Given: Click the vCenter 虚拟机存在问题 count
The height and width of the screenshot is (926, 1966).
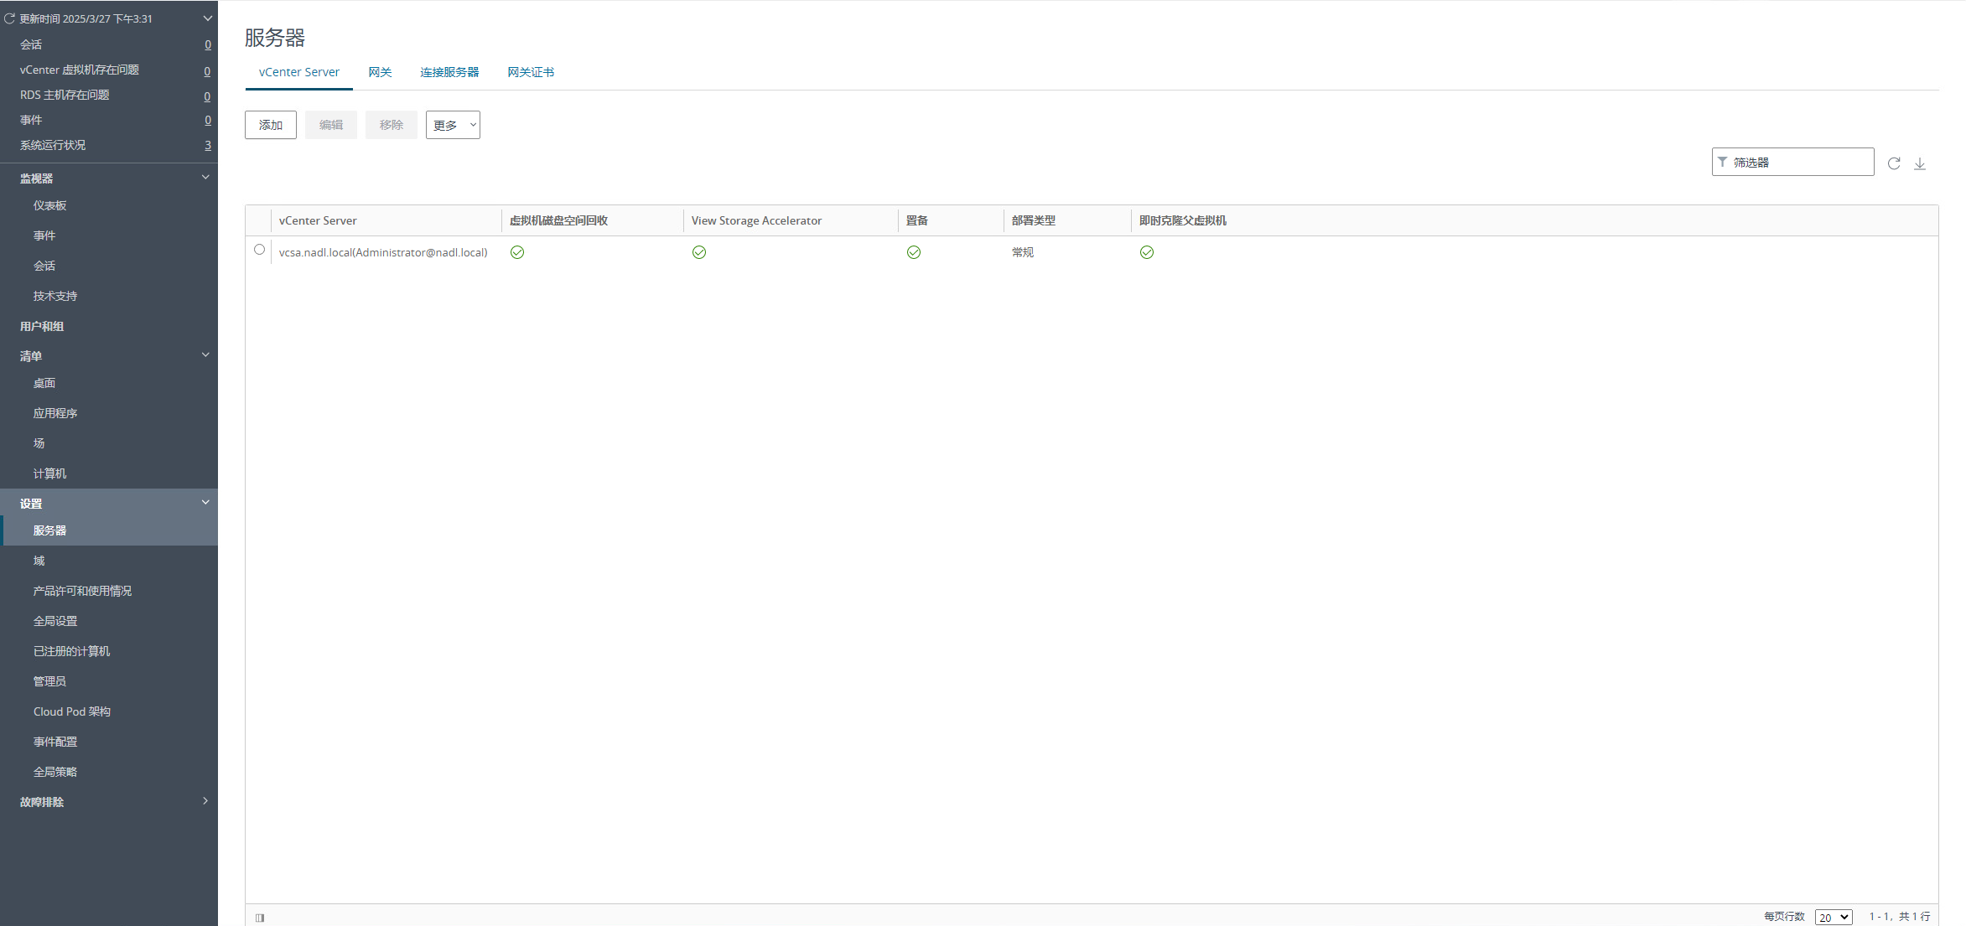Looking at the screenshot, I should tap(207, 72).
